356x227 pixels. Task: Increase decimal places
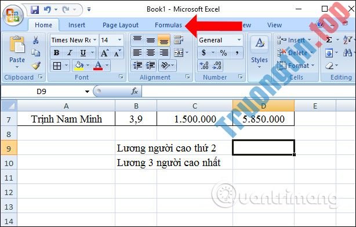coord(204,66)
